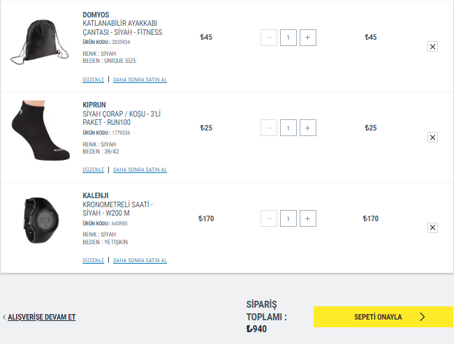Click Düzenle for the Kiprun socks
The width and height of the screenshot is (454, 344).
[x=93, y=170]
